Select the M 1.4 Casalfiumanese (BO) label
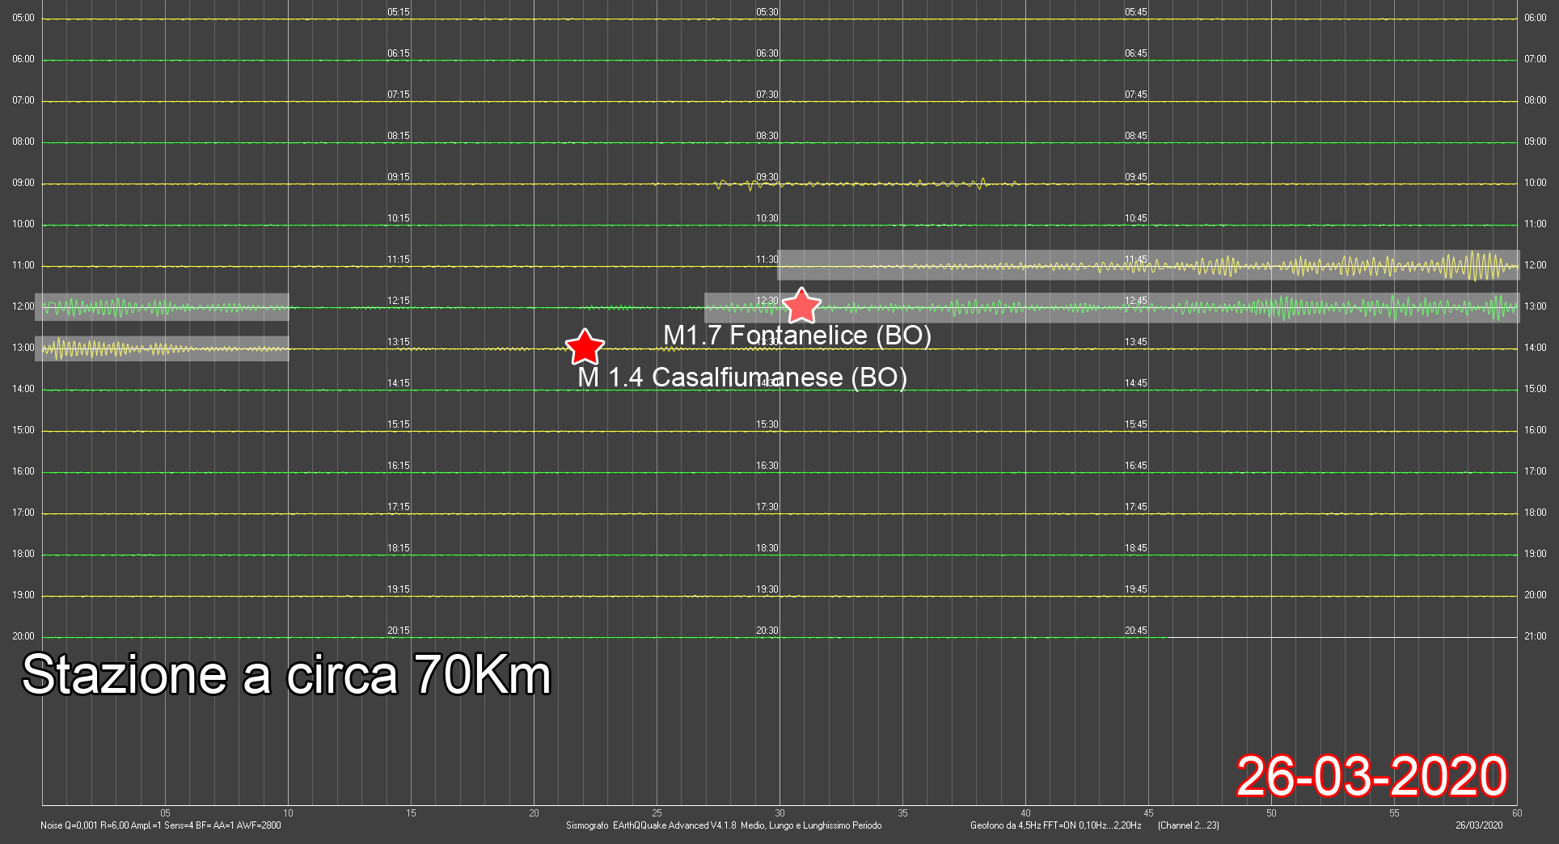This screenshot has width=1559, height=844. coord(741,377)
